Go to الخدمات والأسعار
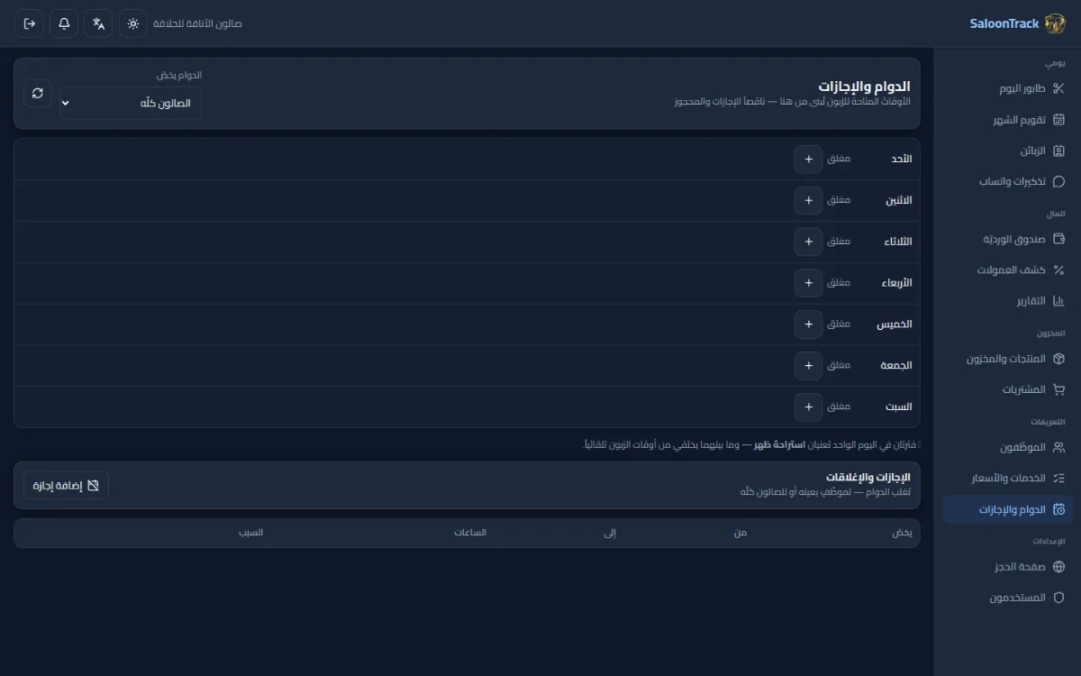Screen dimensions: 1081x676 [1007, 478]
